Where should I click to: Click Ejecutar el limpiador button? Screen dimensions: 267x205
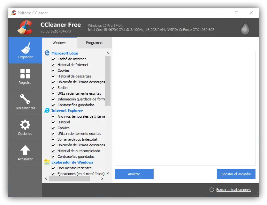236,174
